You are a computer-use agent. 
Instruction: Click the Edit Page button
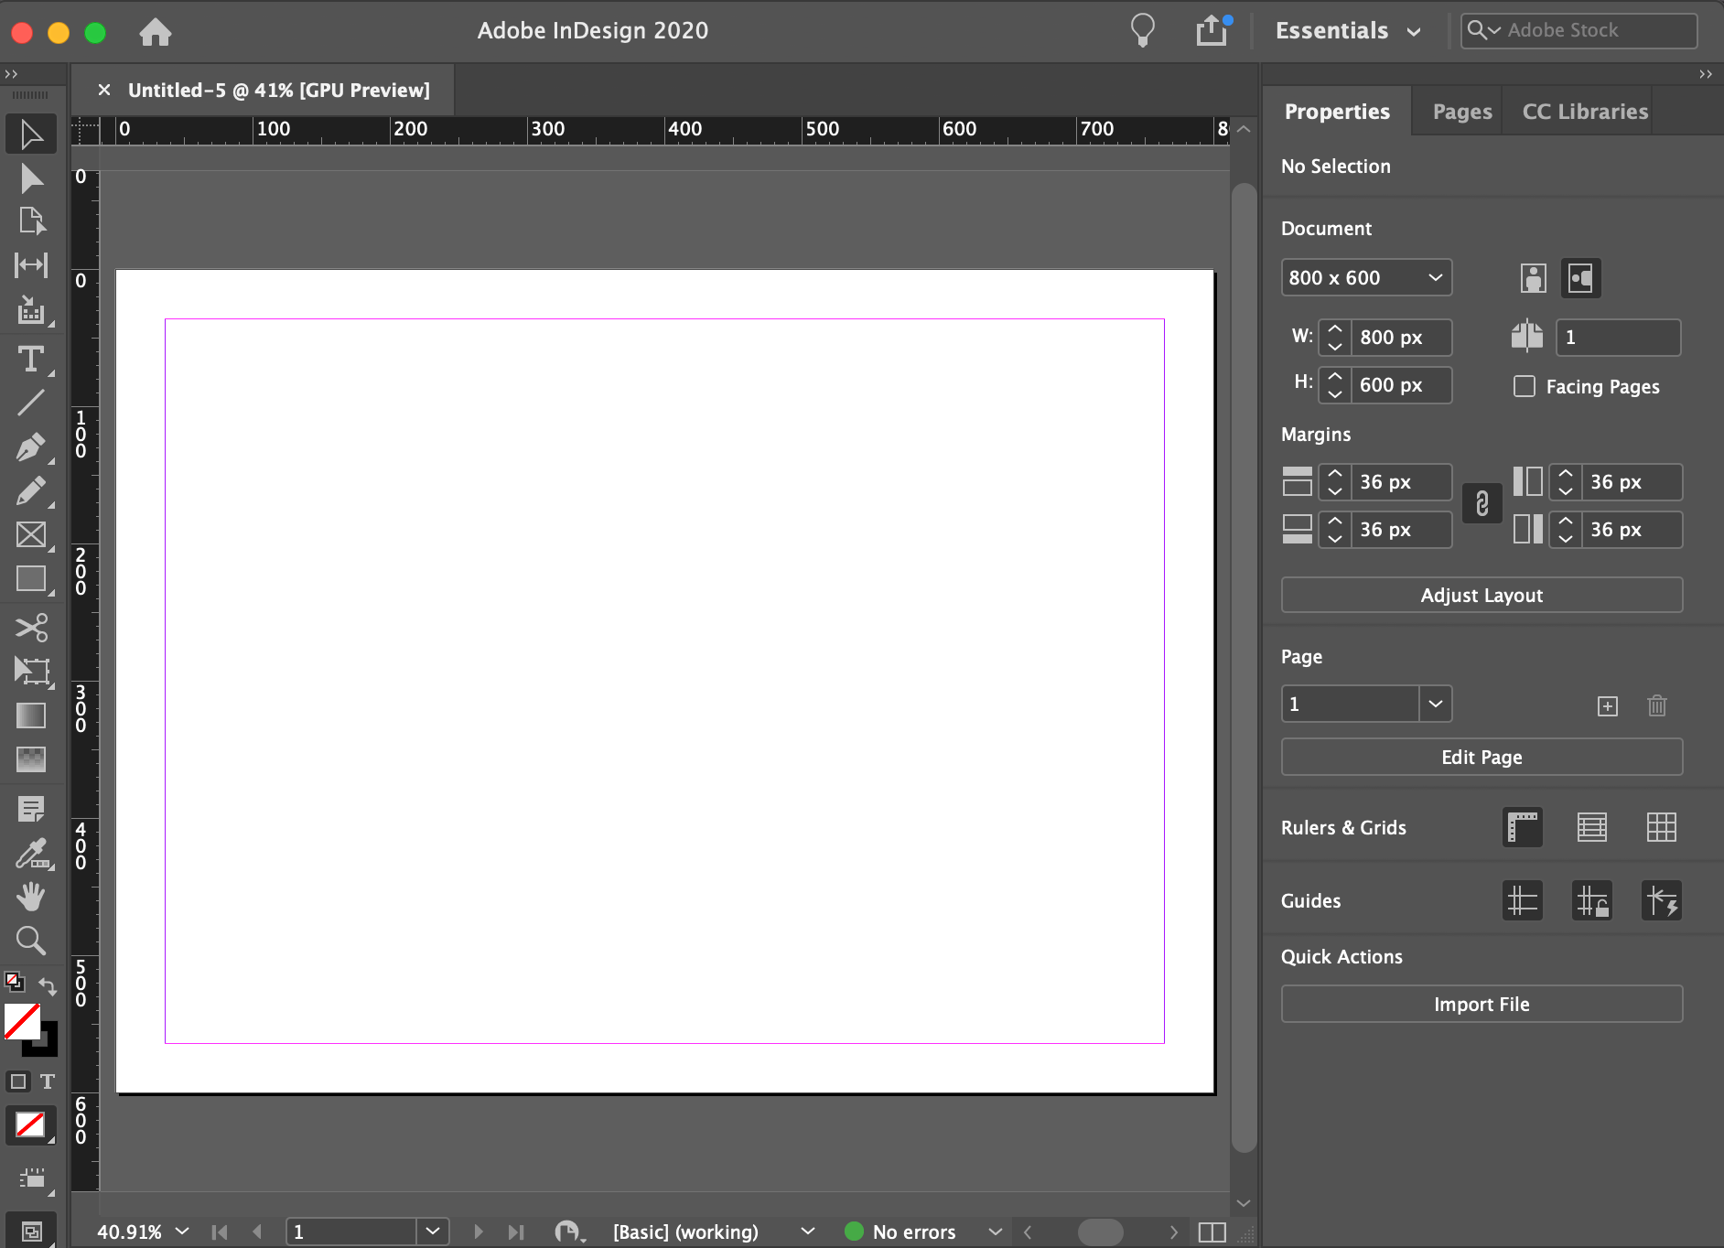[1482, 757]
